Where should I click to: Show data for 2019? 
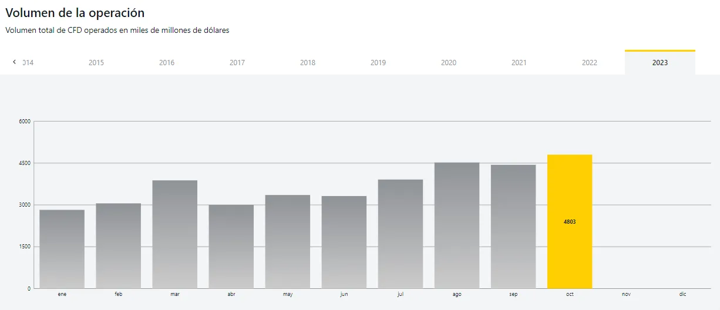point(378,63)
